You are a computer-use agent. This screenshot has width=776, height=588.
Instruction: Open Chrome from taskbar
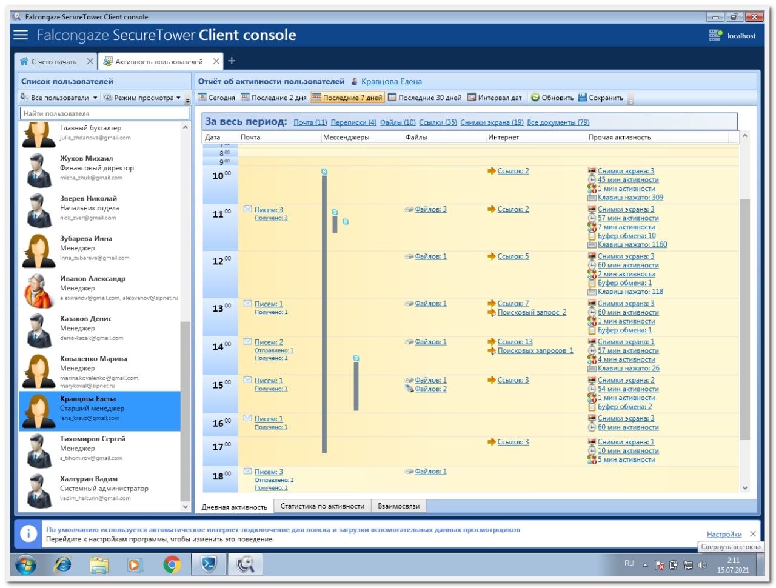[x=172, y=566]
